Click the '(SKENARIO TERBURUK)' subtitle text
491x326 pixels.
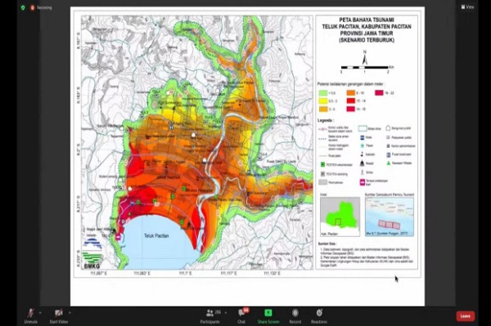point(367,40)
